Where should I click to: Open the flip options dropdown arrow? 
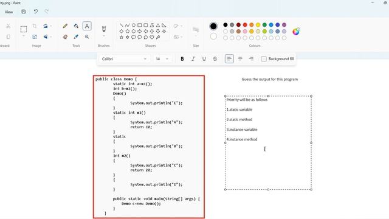(x=51, y=36)
